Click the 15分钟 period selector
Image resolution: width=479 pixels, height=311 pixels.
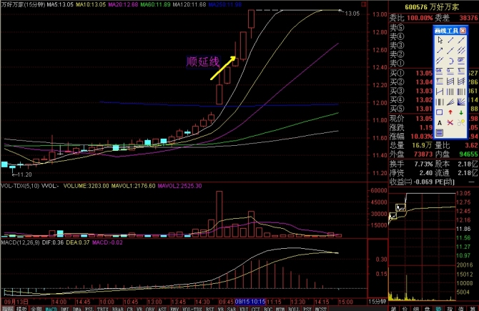click(377, 302)
